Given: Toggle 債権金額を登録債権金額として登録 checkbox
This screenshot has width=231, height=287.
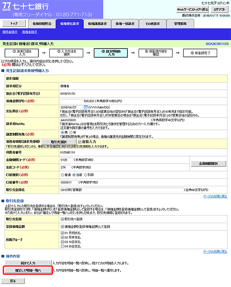Looking at the screenshot, I should [x=62, y=227].
